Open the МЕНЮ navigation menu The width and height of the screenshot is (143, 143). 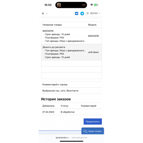coord(93,13)
